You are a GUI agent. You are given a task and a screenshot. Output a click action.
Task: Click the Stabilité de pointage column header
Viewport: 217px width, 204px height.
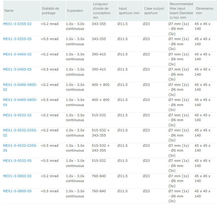(50, 11)
